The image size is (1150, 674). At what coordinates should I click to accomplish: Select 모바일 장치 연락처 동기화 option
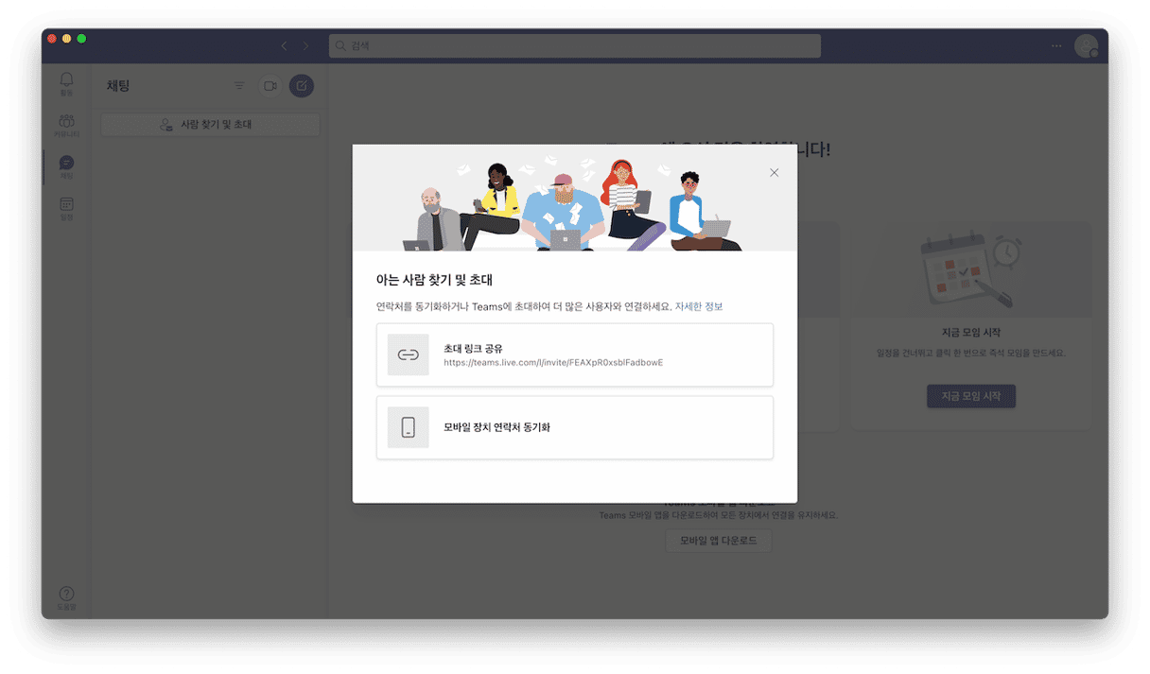[x=575, y=427]
